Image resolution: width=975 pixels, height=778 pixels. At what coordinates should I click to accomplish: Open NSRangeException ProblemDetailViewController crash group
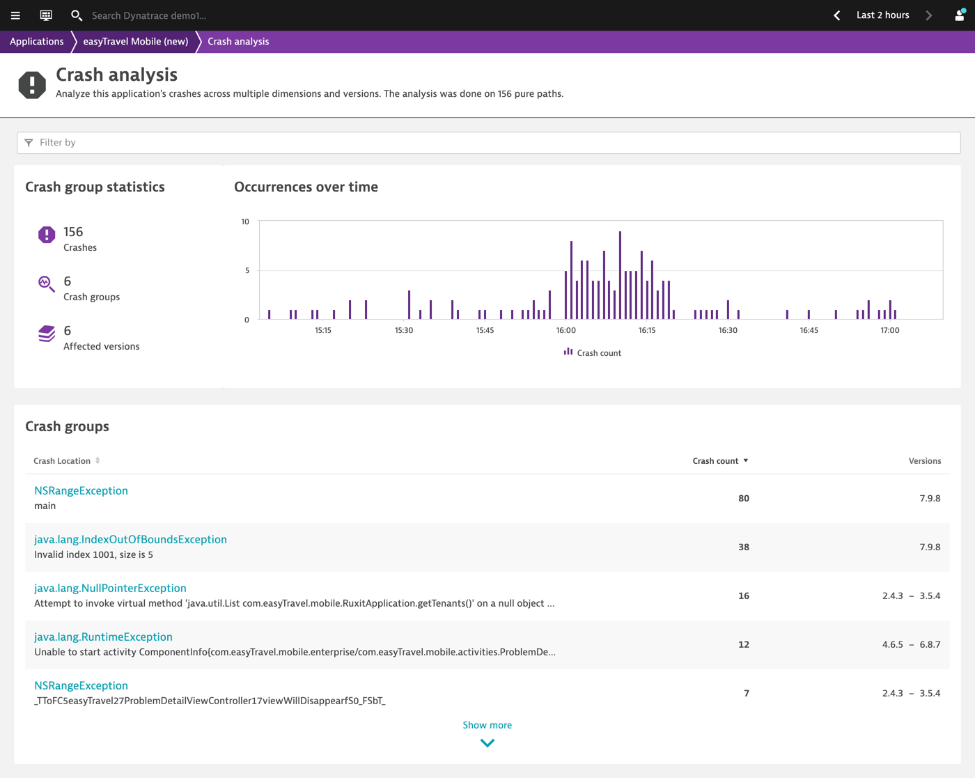pos(81,685)
